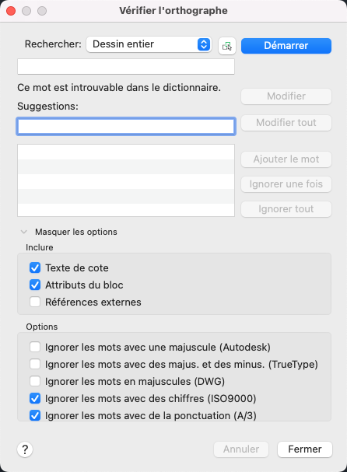
Task: Click the Fermer button
Action: (305, 449)
